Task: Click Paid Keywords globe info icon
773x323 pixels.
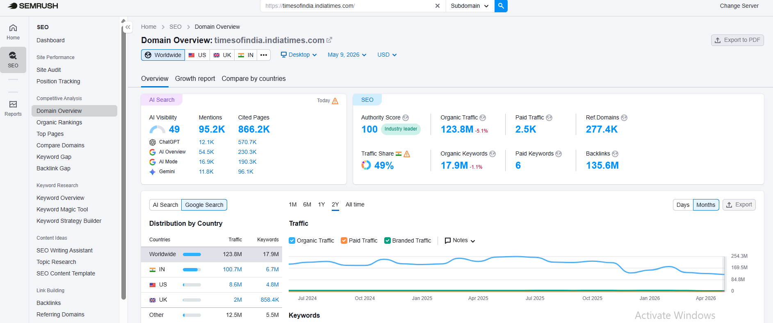Action: tap(559, 154)
